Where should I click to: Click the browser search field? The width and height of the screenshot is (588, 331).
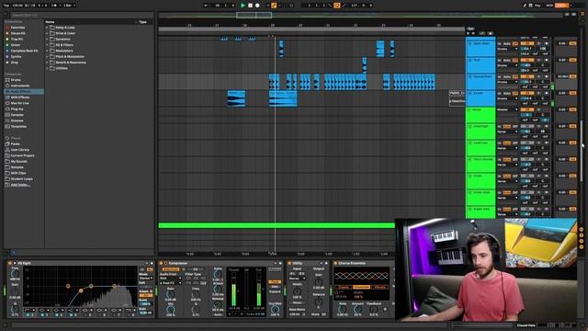[x=83, y=15]
